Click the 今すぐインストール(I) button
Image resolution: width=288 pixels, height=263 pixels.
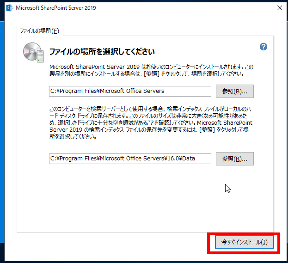(244, 242)
